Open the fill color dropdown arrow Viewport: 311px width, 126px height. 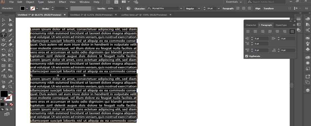coord(27,8)
